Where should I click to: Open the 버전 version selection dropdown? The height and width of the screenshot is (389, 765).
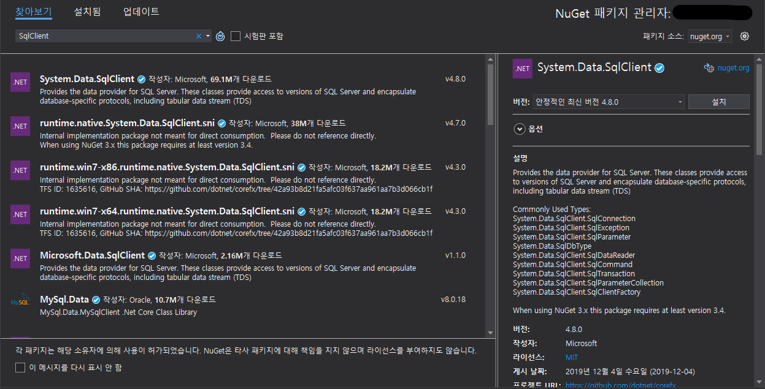click(609, 102)
